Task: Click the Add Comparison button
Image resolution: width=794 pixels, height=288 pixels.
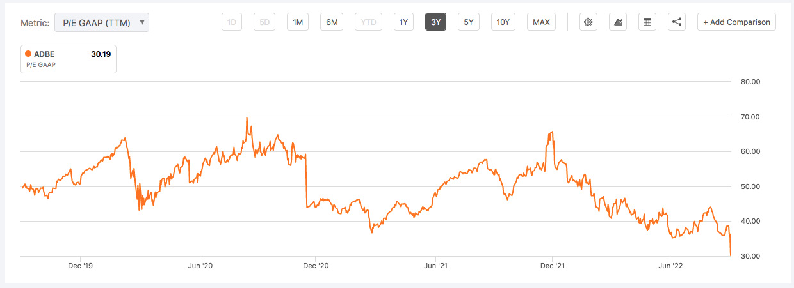Action: click(736, 22)
